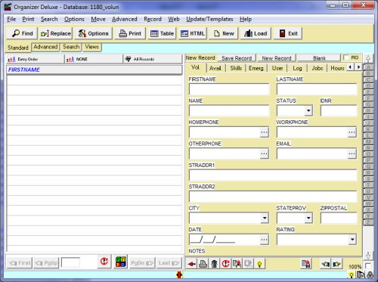The image size is (378, 282).
Task: Click the Print toolbar button with printer icon
Action: point(130,33)
